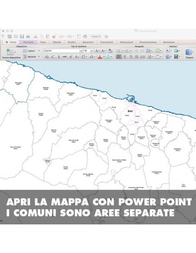The height and width of the screenshot is (253, 196).
Task: Switch to the Inizio tab
Action: coord(11,42)
